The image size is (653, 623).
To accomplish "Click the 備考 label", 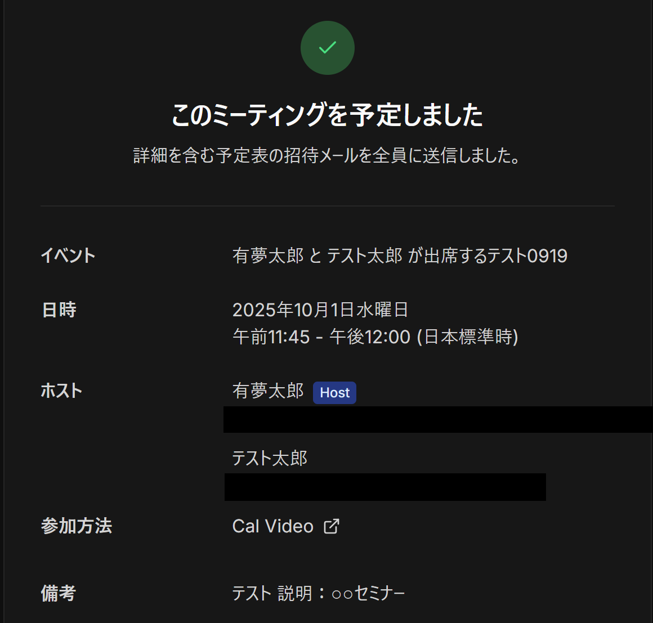I will pos(58,593).
